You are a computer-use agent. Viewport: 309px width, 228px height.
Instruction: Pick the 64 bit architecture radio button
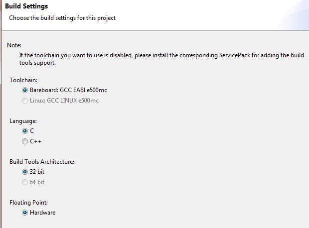click(x=25, y=182)
